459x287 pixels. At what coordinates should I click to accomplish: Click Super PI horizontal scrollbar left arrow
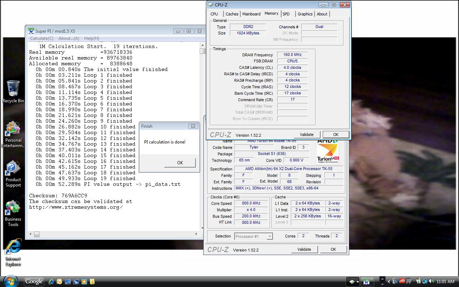pos(30,234)
